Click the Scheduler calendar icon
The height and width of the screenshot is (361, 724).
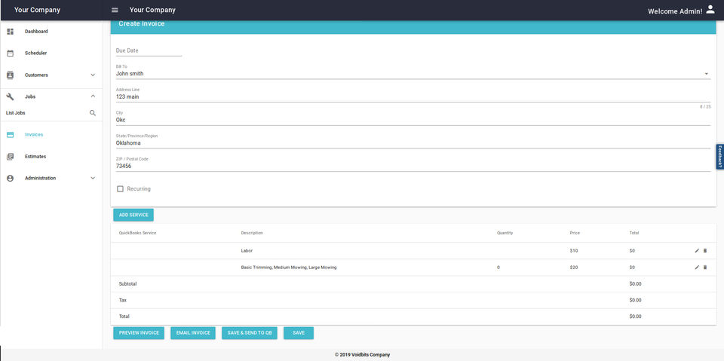(x=10, y=53)
